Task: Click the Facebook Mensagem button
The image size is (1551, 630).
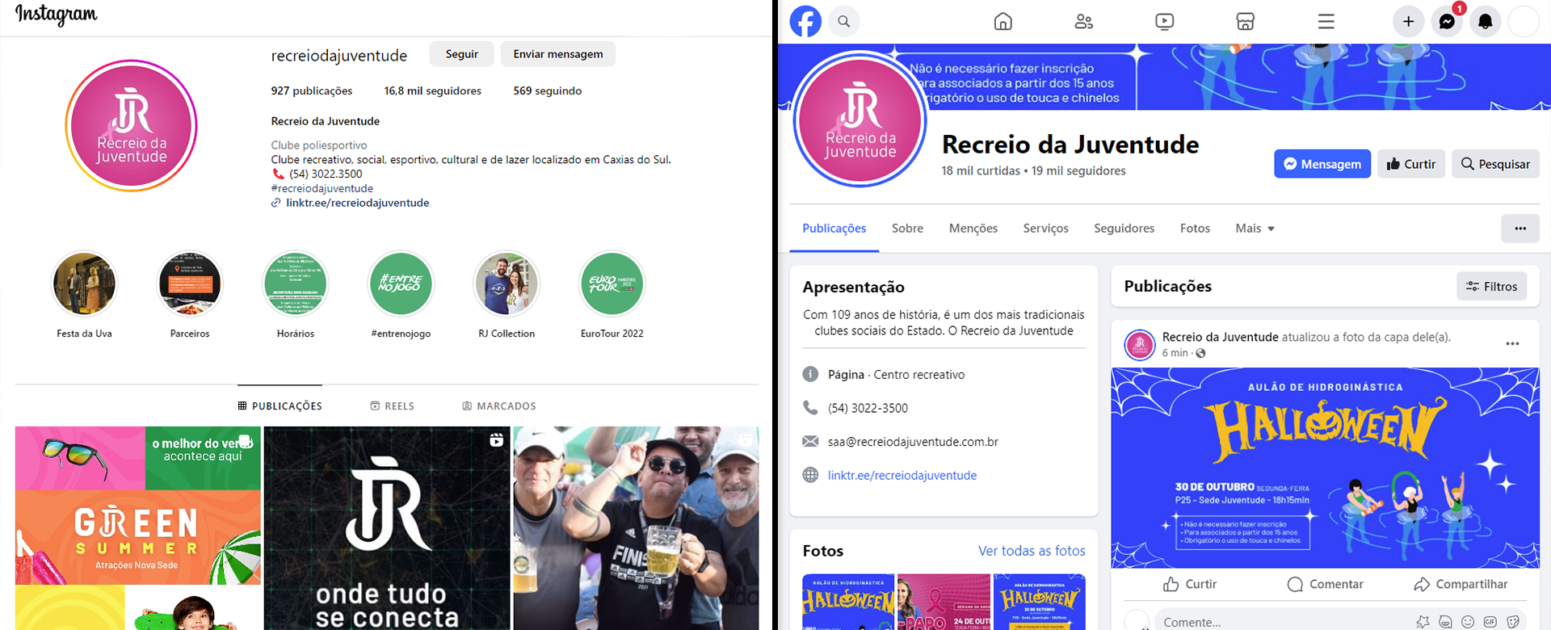Action: [x=1322, y=164]
